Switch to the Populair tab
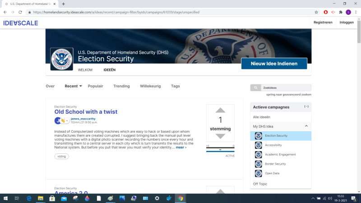361x203 pixels. coord(96,86)
